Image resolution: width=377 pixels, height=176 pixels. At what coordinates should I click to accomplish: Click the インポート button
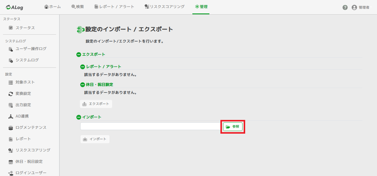(95, 139)
